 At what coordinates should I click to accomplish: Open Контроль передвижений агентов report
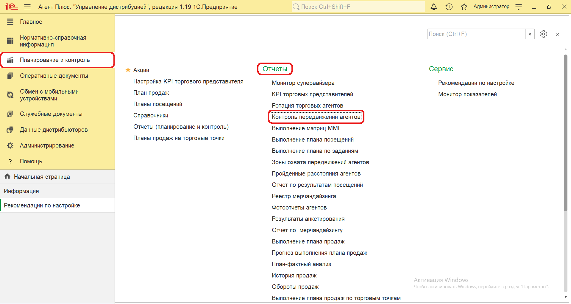316,117
